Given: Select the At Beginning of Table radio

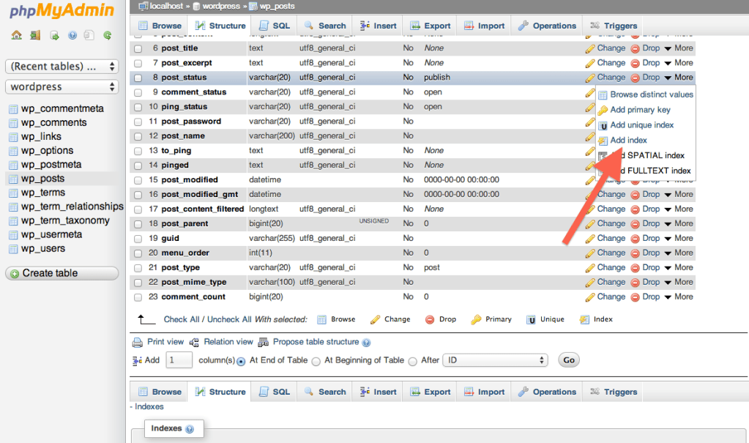Looking at the screenshot, I should pos(316,361).
